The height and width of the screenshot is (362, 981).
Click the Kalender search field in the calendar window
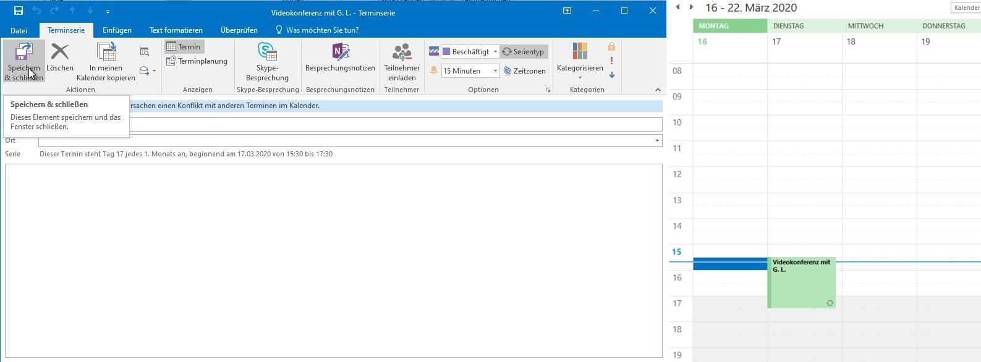(x=966, y=8)
